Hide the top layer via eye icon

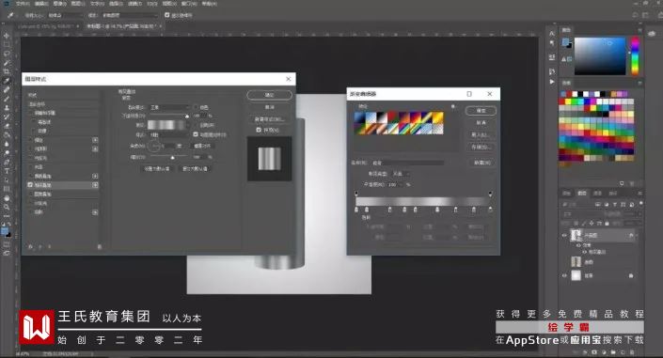(x=564, y=236)
